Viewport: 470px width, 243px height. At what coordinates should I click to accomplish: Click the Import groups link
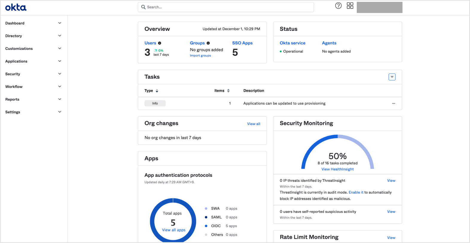(200, 56)
